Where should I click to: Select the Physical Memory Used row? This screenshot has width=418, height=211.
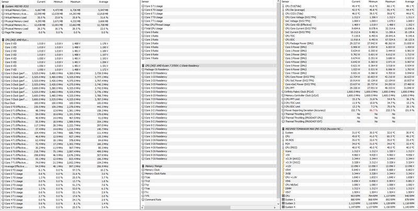click(55, 21)
